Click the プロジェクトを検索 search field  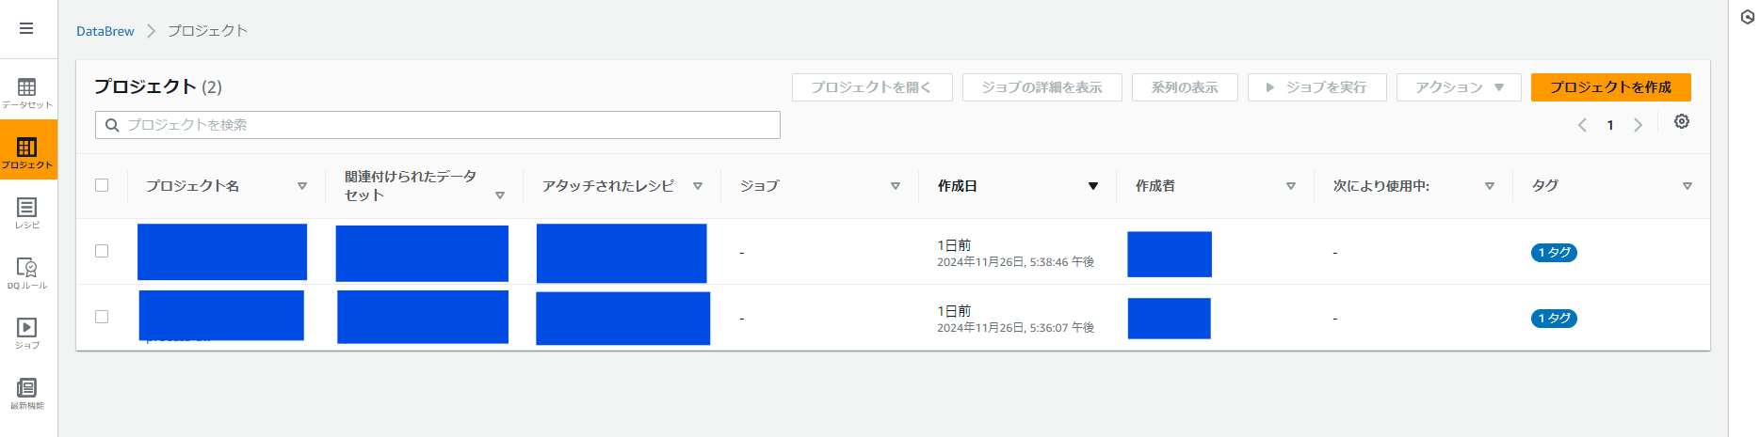[x=438, y=125]
